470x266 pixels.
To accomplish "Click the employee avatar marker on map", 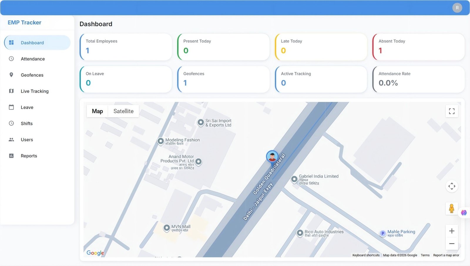I will 272,156.
